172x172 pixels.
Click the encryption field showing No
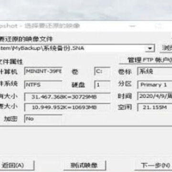(43, 118)
